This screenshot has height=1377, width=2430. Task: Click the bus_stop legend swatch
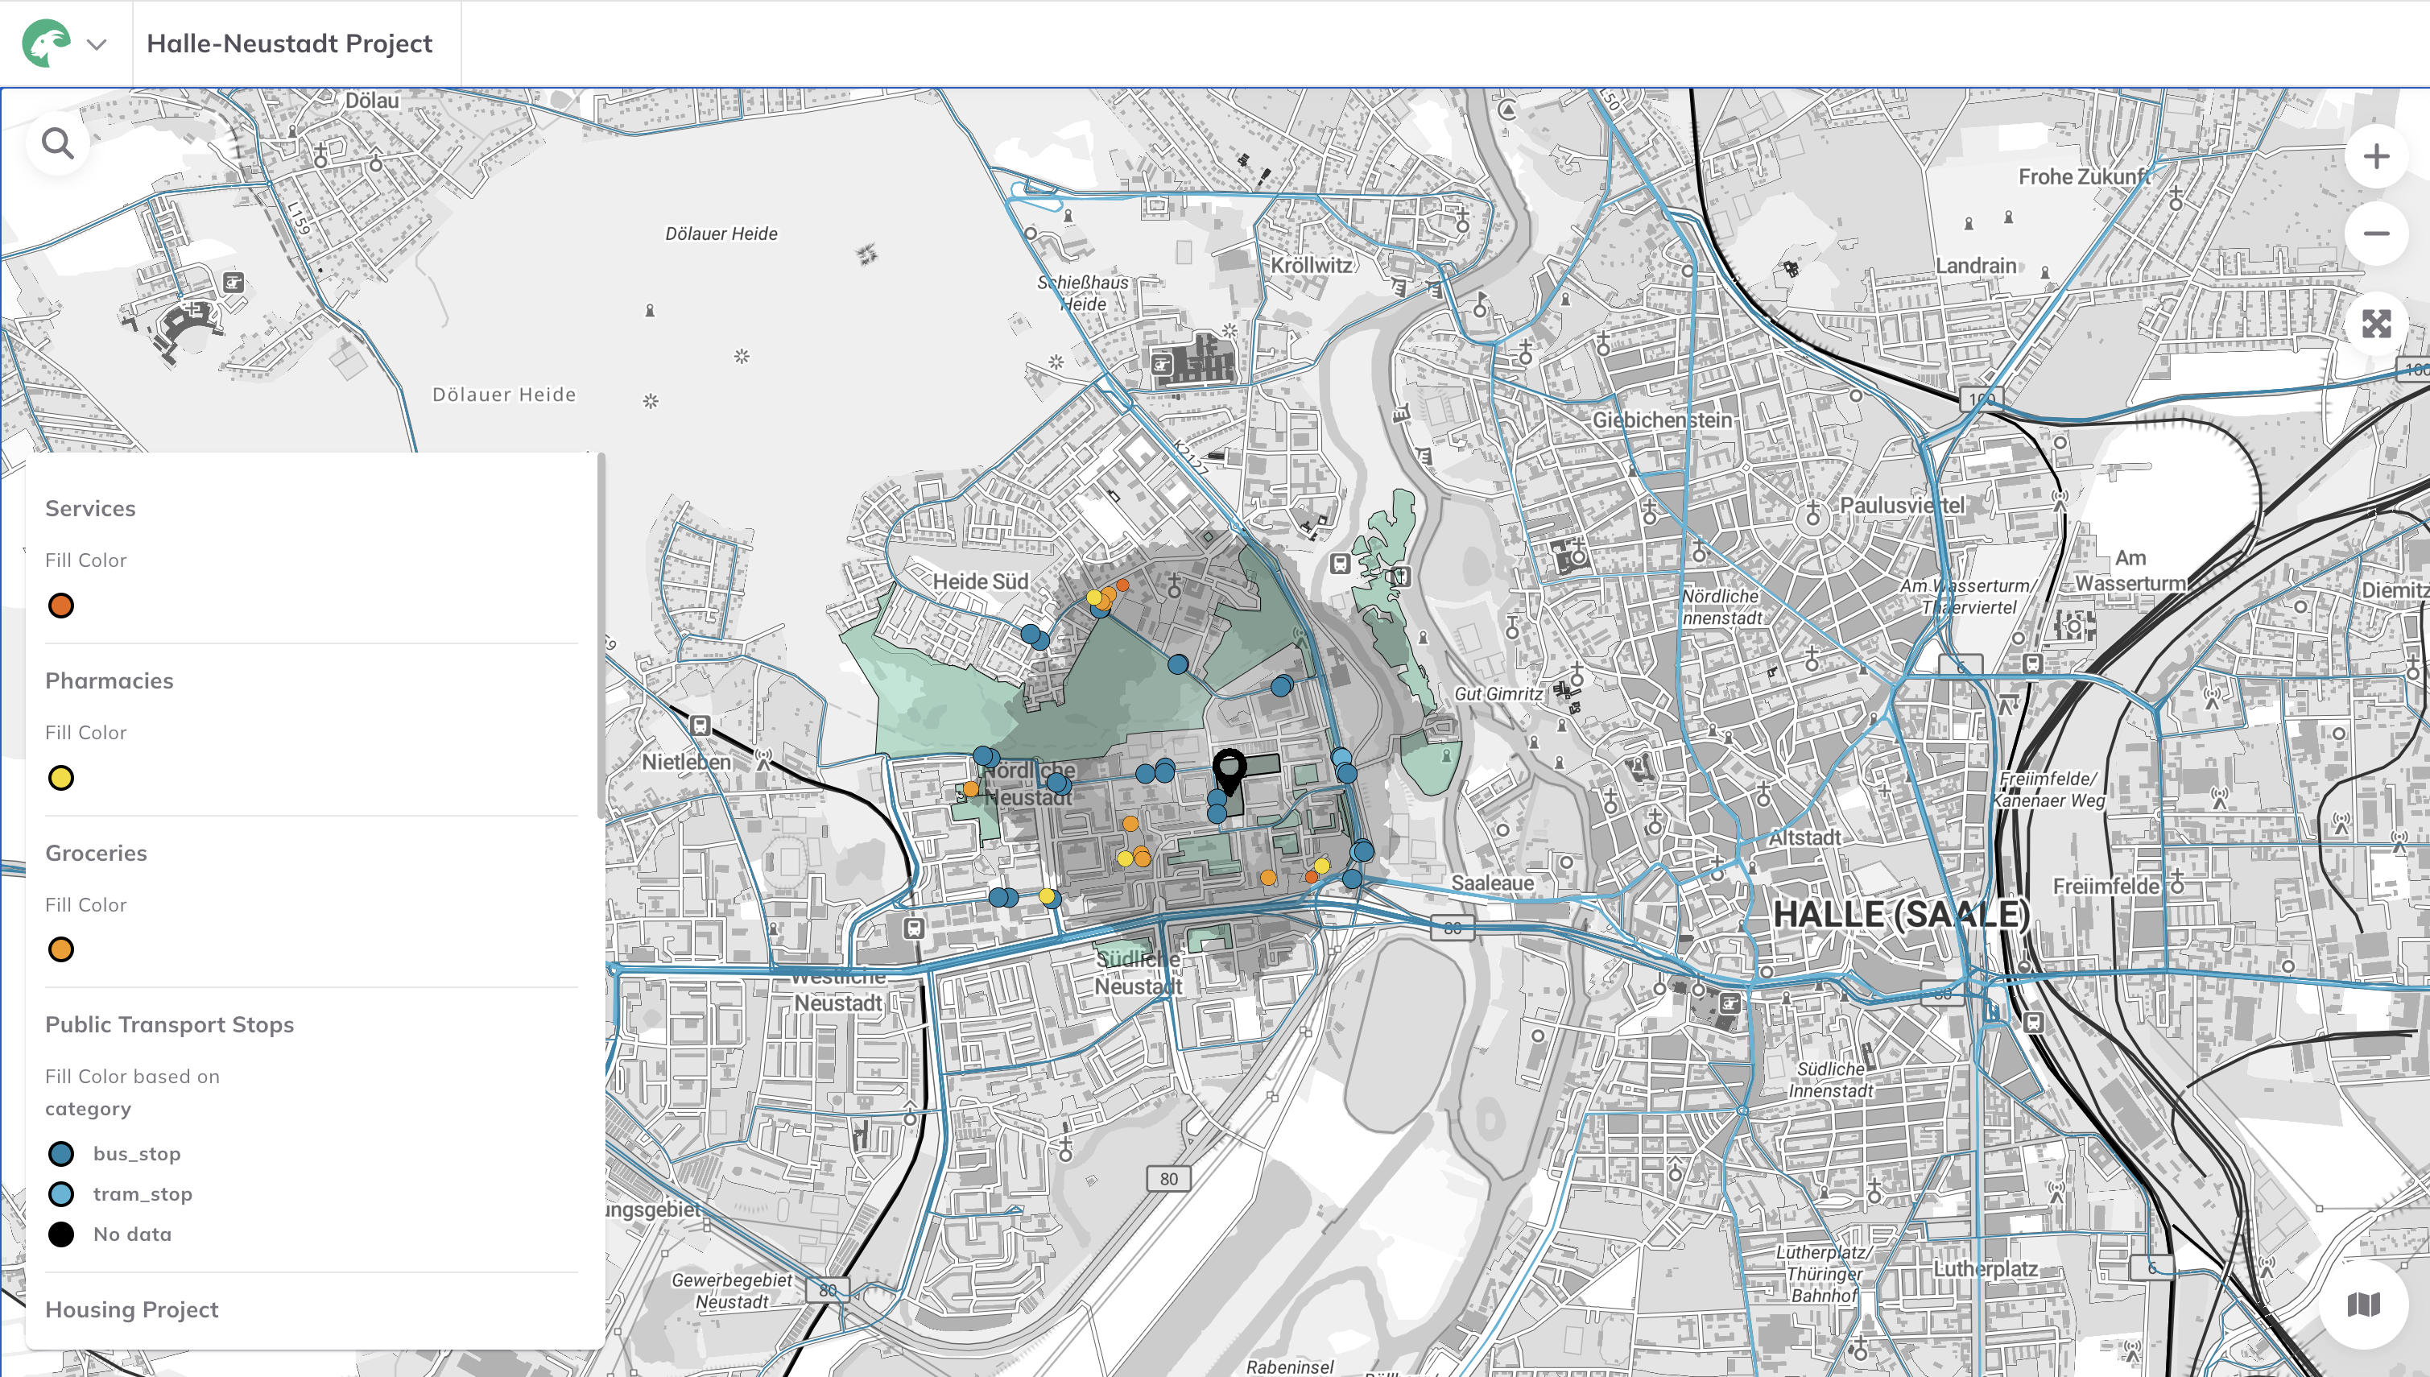tap(61, 1154)
